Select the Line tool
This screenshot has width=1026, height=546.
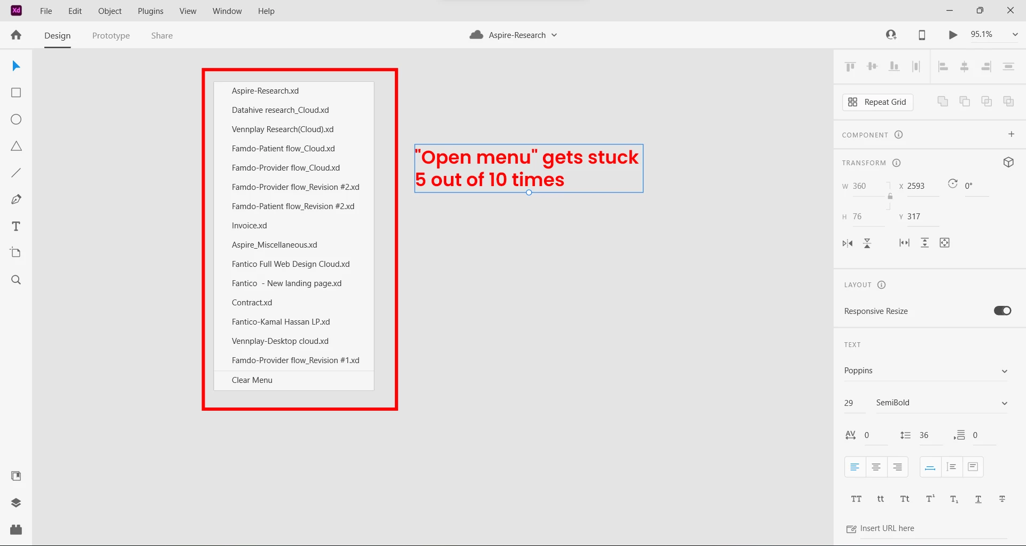point(16,173)
